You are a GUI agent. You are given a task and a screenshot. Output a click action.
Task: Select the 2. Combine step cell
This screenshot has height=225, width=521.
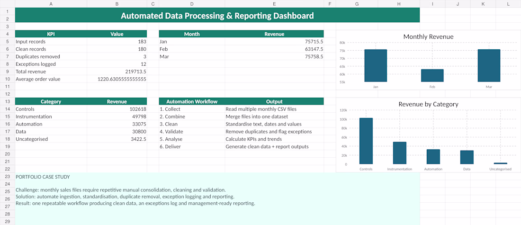(192, 117)
